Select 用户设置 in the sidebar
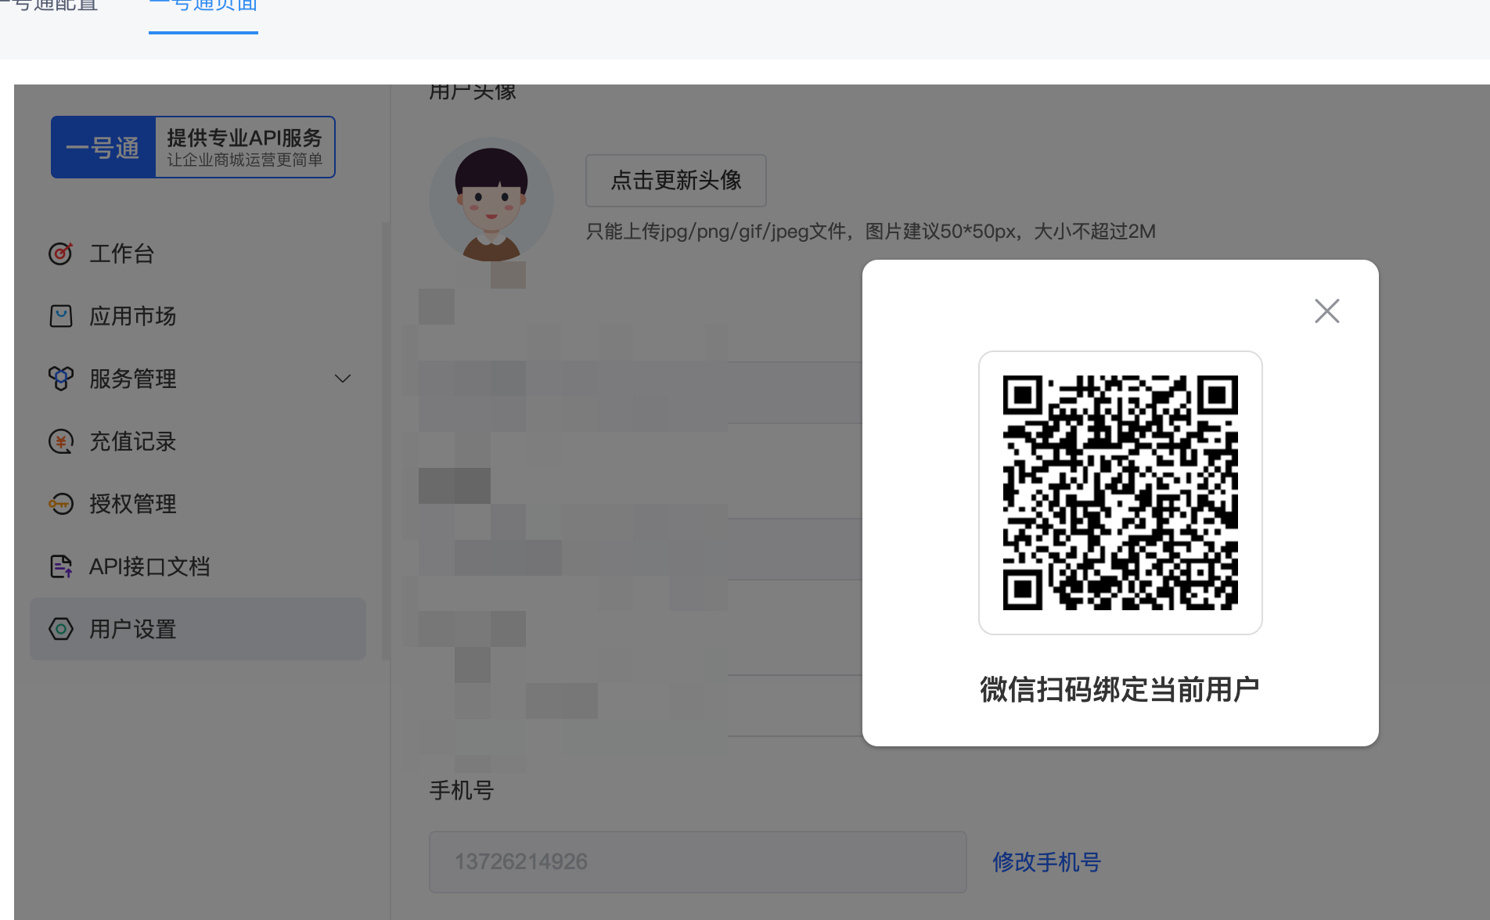This screenshot has width=1490, height=920. pyautogui.click(x=198, y=629)
